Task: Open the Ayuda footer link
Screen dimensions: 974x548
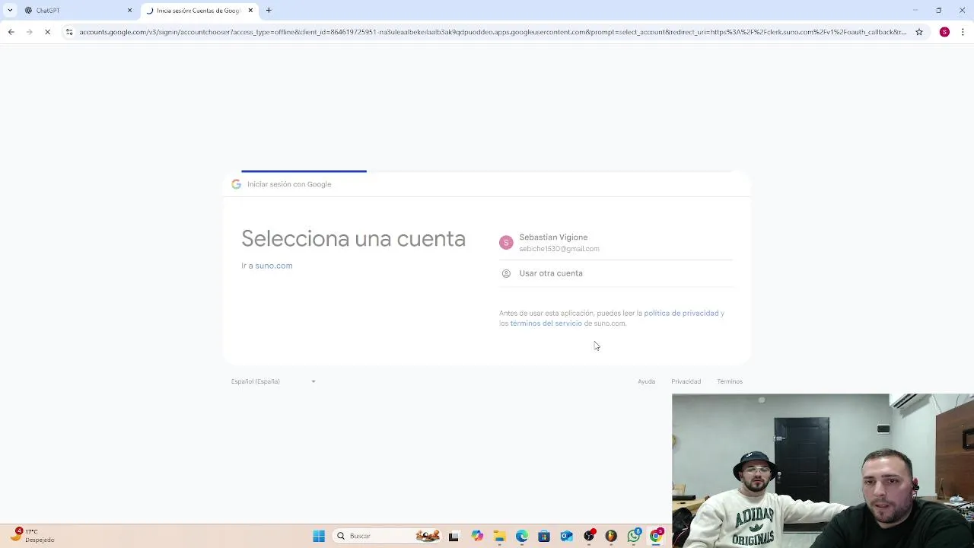Action: click(x=646, y=381)
